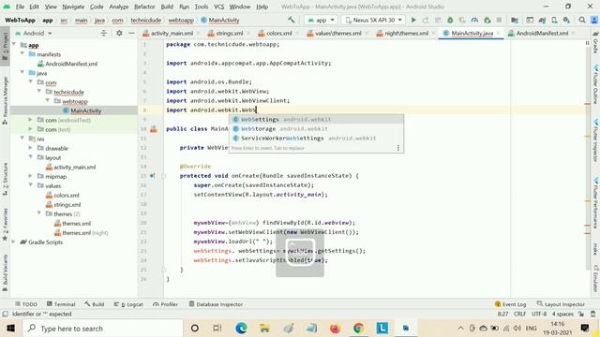Open the File menu

coord(20,7)
